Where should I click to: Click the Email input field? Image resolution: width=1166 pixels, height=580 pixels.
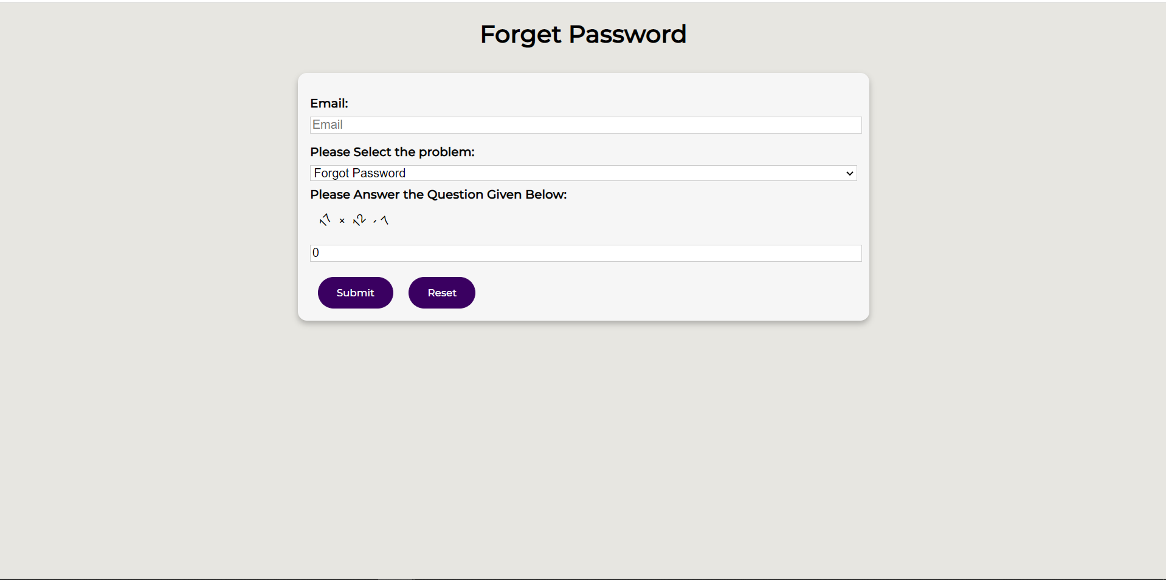point(585,125)
